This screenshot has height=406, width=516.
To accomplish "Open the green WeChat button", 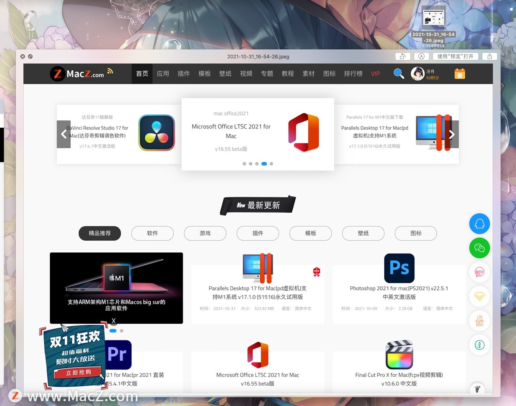I will [x=479, y=248].
